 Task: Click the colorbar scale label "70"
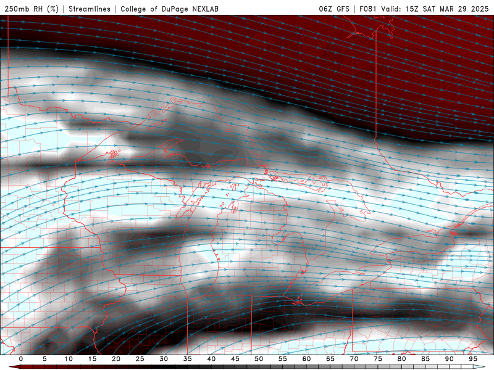click(354, 359)
